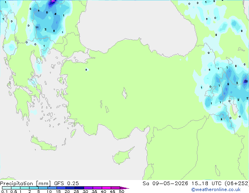The image size is (249, 193).
Task: Pick the 20–25 mm dark blue swatch
Action: click(70, 188)
